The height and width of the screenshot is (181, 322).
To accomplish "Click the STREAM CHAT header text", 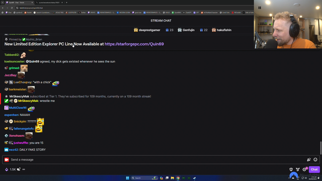I will point(161,21).
